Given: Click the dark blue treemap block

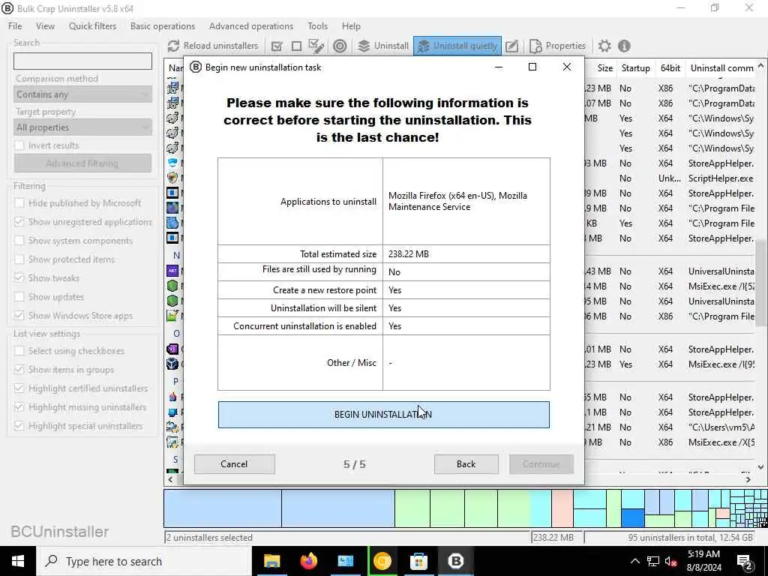Looking at the screenshot, I should pyautogui.click(x=633, y=518).
